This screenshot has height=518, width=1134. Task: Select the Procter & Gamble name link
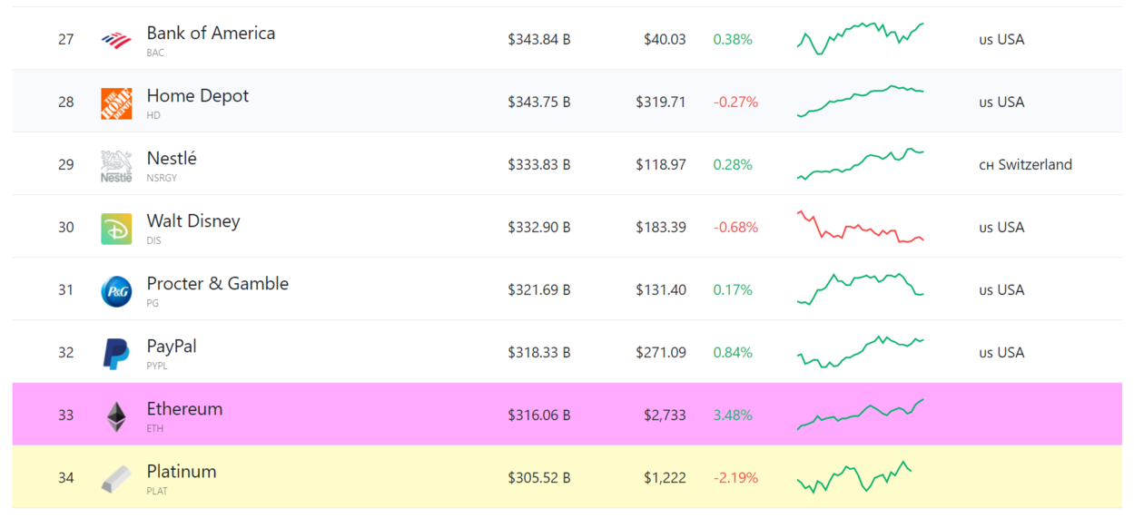218,284
